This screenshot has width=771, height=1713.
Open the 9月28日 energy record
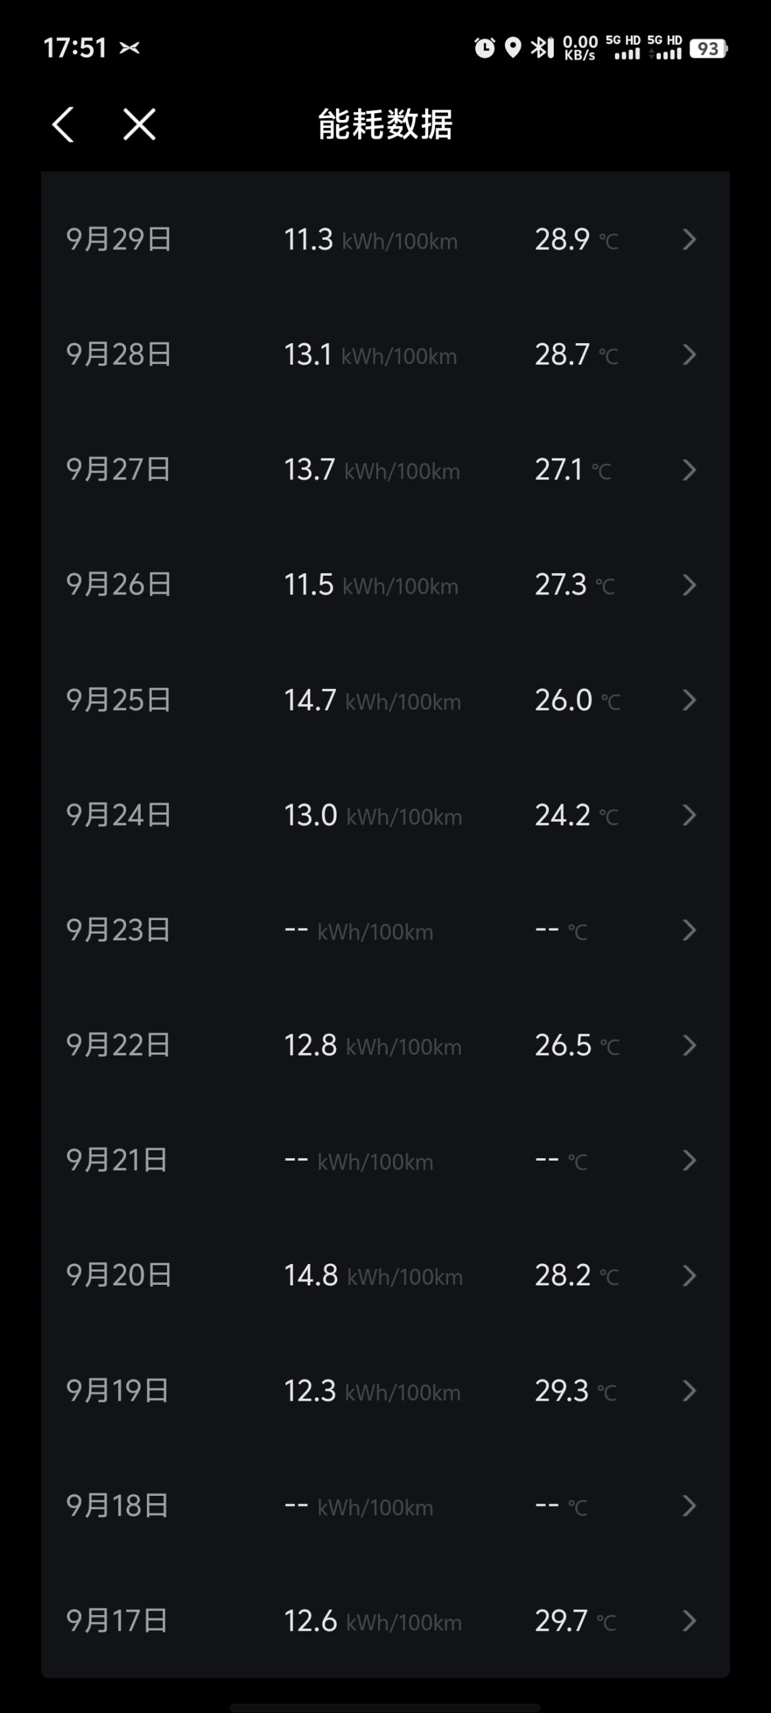click(385, 355)
